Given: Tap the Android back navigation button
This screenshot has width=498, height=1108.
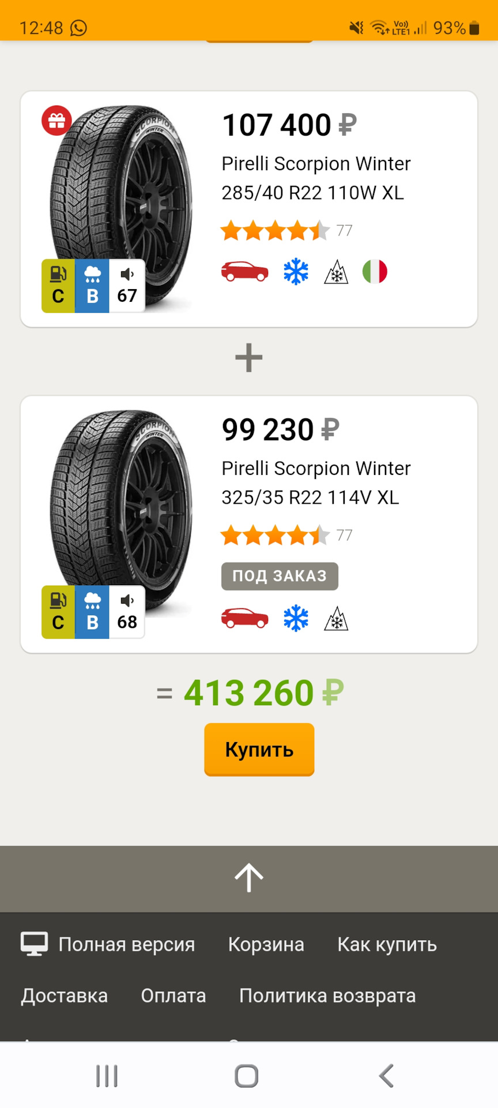Looking at the screenshot, I should click(x=387, y=1076).
